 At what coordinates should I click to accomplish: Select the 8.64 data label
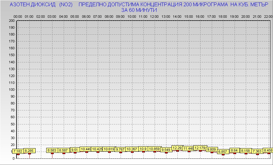(234, 150)
